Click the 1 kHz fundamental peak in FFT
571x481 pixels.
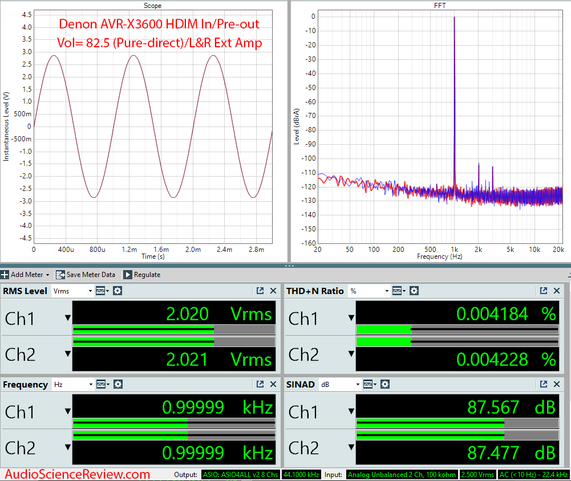454,102
